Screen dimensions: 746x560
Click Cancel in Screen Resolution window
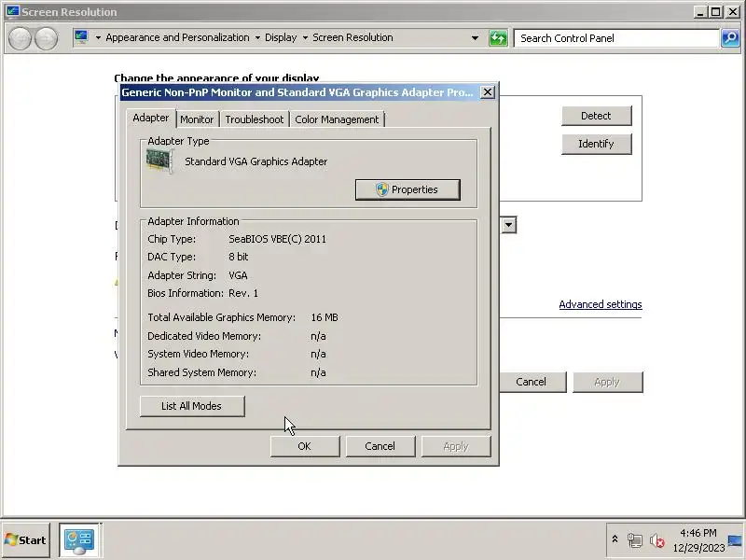click(x=532, y=382)
